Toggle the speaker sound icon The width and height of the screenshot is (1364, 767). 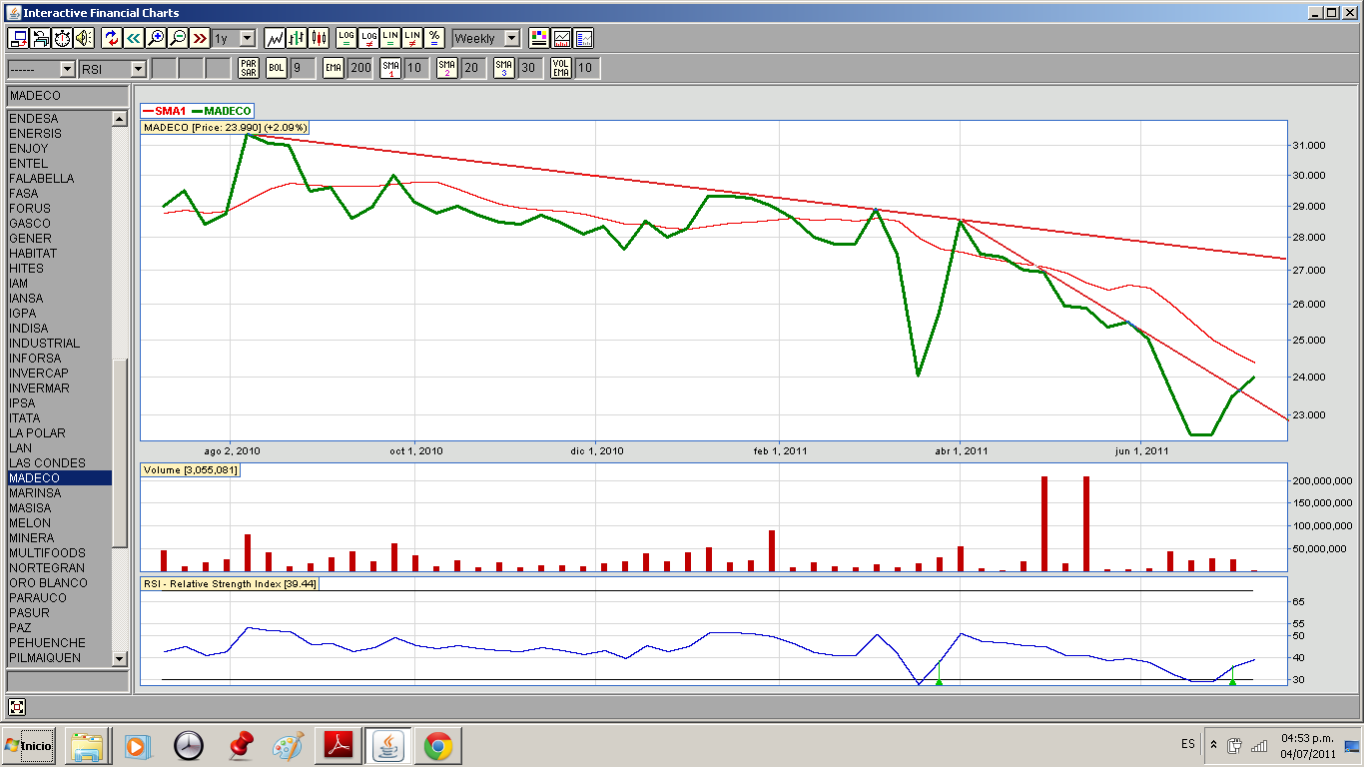[x=84, y=38]
